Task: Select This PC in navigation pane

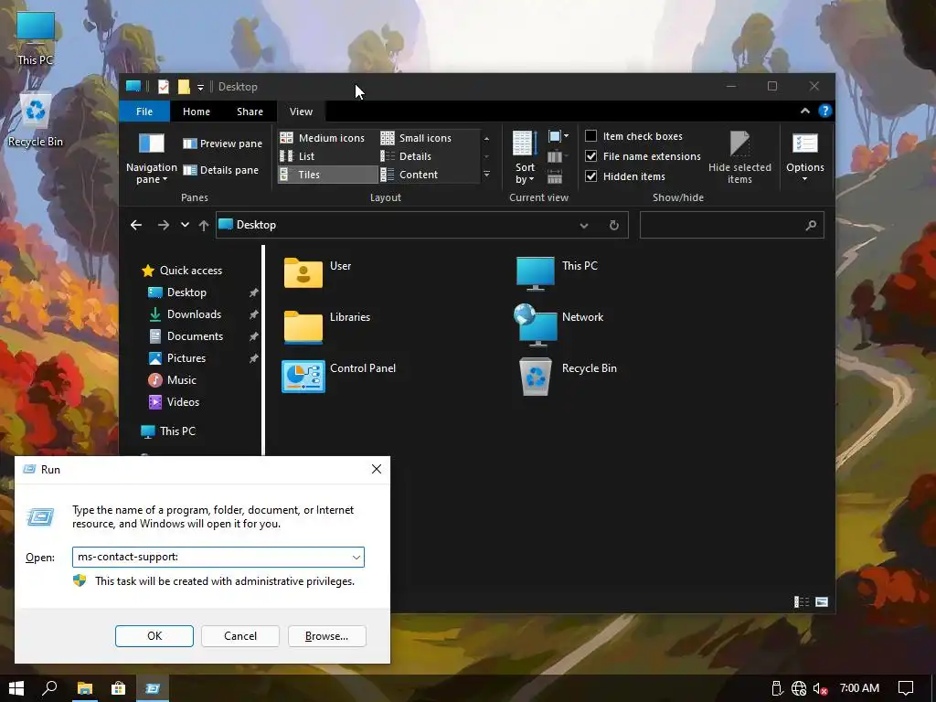Action: coord(168,431)
